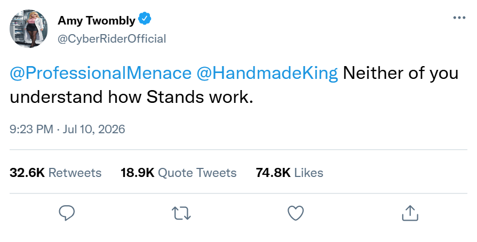This screenshot has height=242, width=477.
Task: Click the word "Retweets" label
Action: point(75,173)
